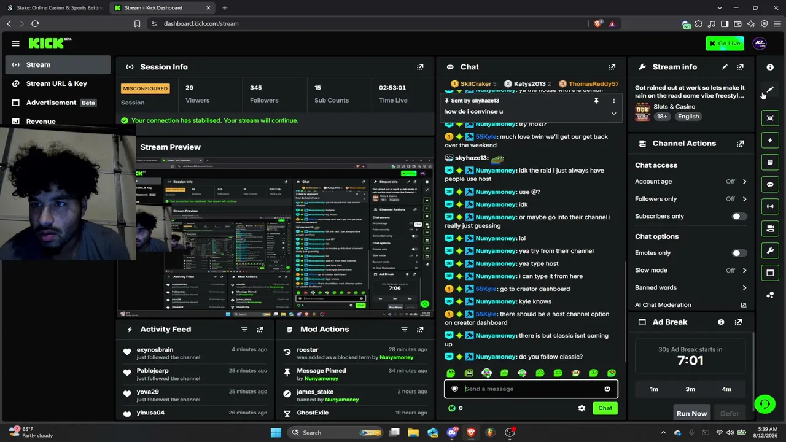Open the KL profile avatar menu
The height and width of the screenshot is (442, 786).
(x=760, y=44)
